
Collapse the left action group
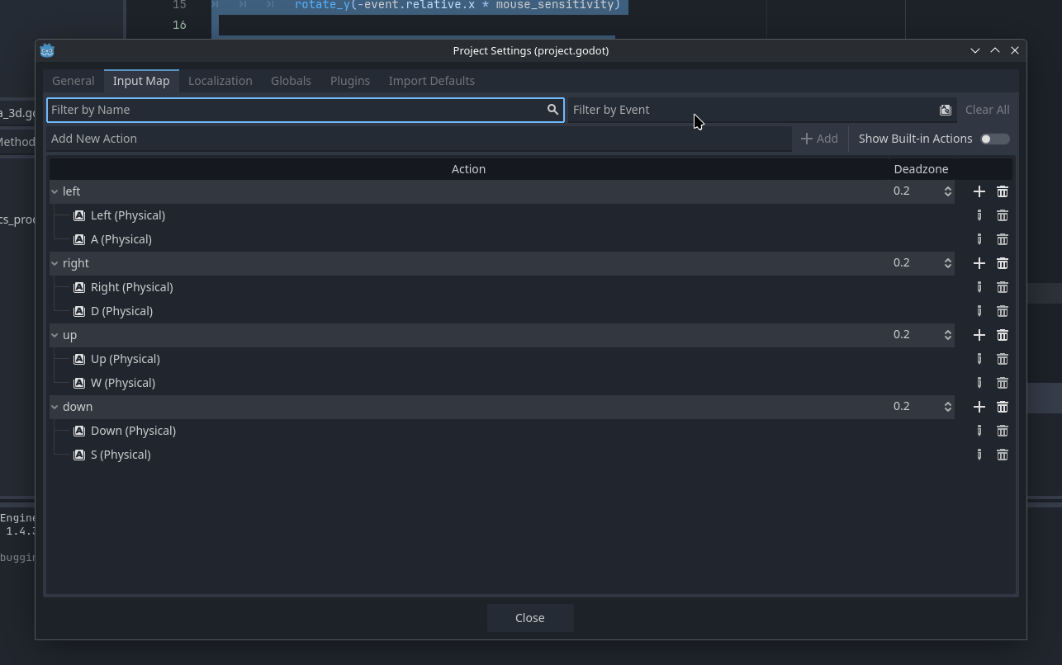[55, 191]
